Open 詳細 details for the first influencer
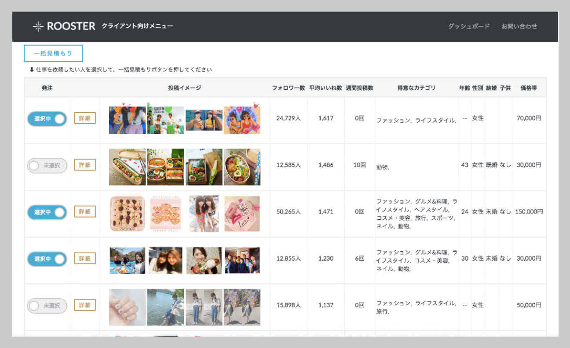 84,118
